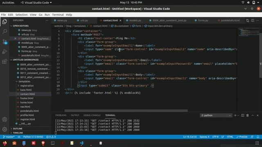The height and width of the screenshot is (147, 262).
Task: Open editor more actions ellipsis
Action: 257,20
